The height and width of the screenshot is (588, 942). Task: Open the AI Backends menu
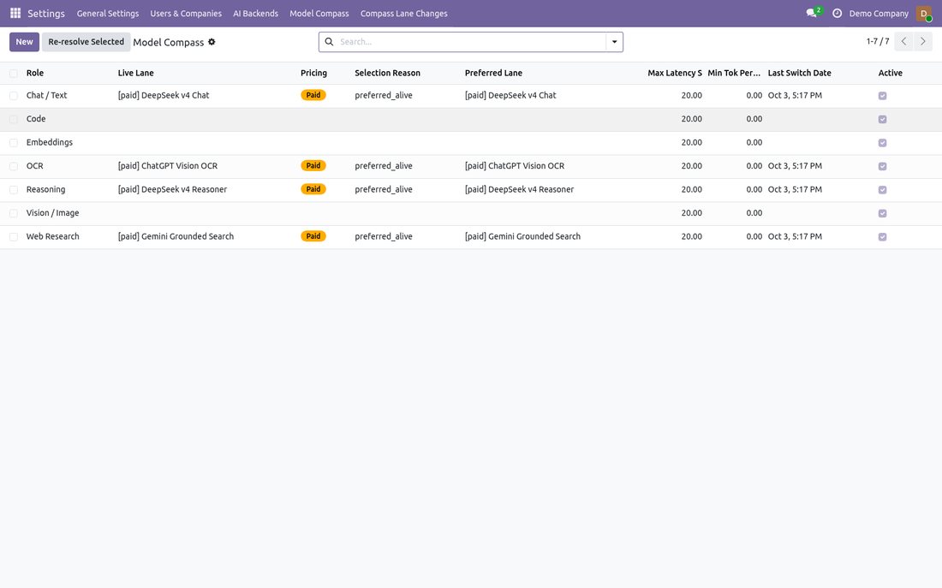(256, 13)
